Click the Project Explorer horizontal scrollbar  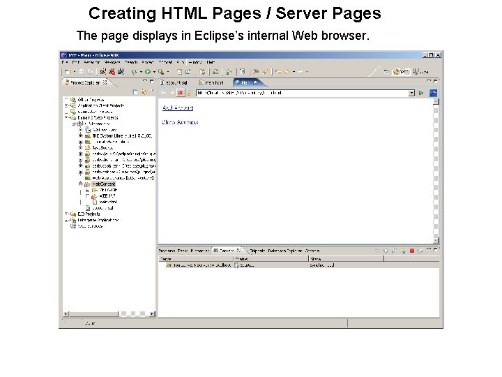tap(110, 314)
